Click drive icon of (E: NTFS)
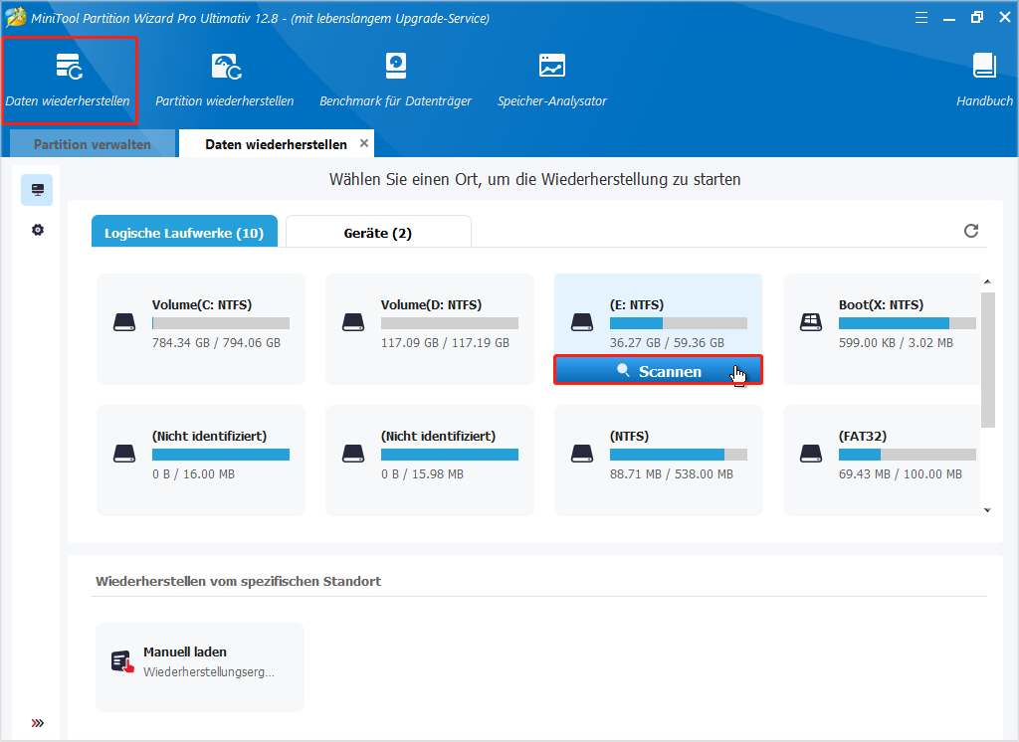The width and height of the screenshot is (1019, 742). (581, 322)
